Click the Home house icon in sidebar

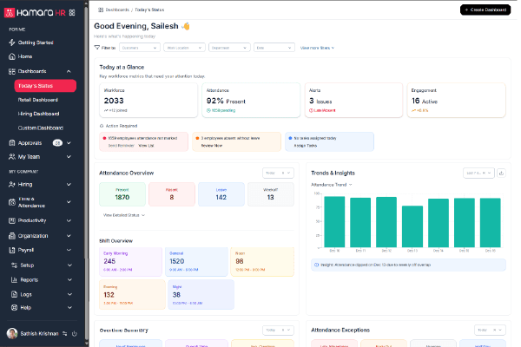12,56
